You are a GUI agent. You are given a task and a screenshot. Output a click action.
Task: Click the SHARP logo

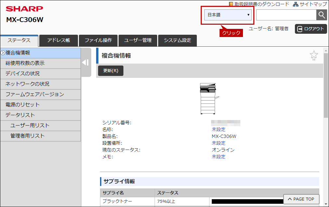tap(24, 9)
